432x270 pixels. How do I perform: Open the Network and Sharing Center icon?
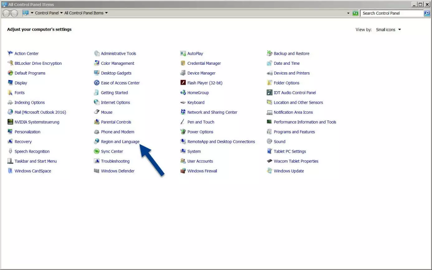183,112
